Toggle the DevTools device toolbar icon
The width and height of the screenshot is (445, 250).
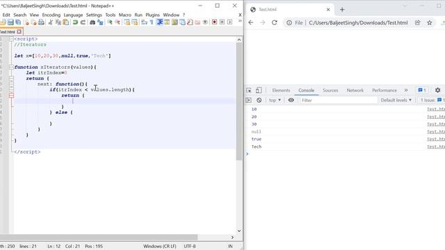(x=259, y=90)
